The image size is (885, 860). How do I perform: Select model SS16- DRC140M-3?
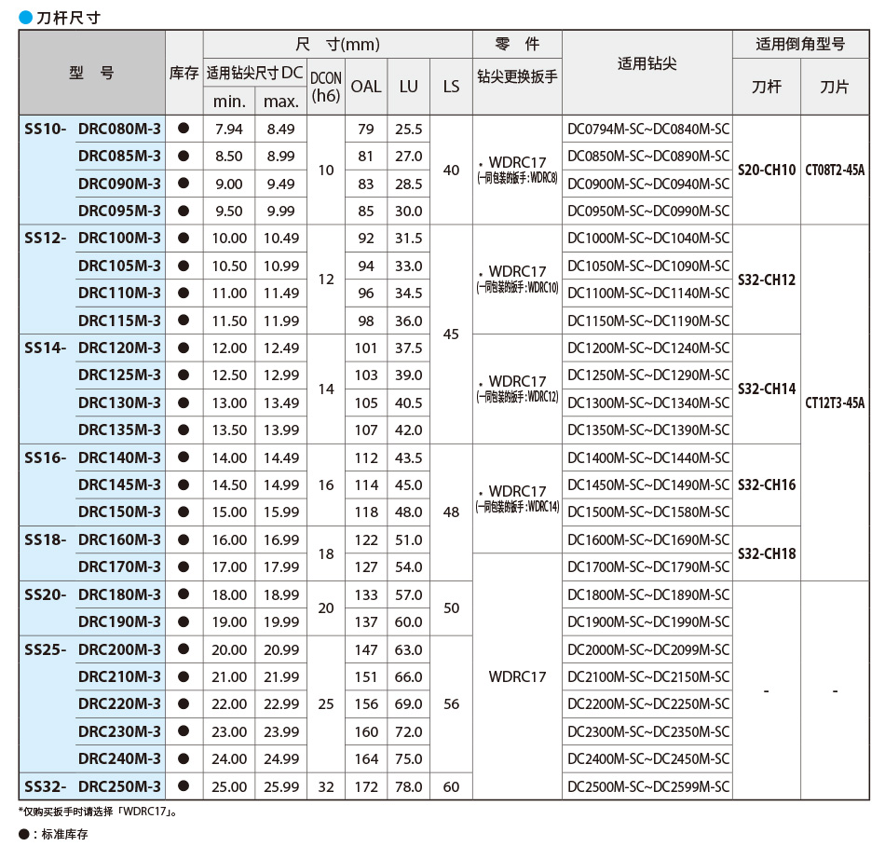92,457
